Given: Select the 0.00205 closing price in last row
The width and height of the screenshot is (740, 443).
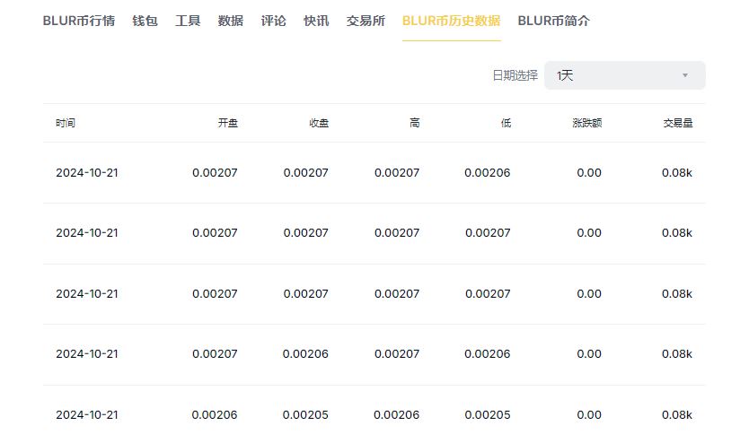Looking at the screenshot, I should point(305,414).
